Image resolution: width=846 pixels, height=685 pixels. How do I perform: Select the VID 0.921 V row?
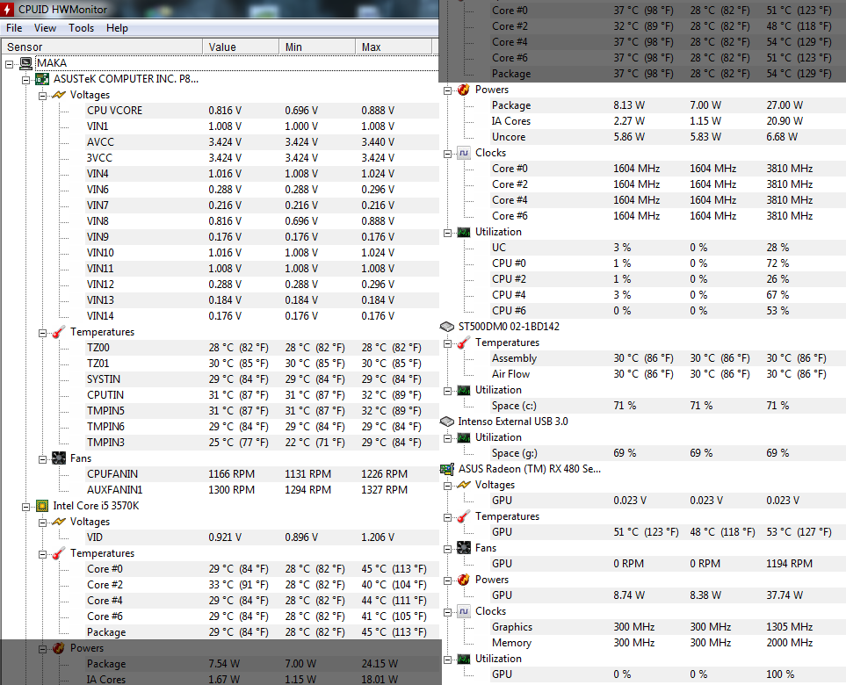(262, 537)
